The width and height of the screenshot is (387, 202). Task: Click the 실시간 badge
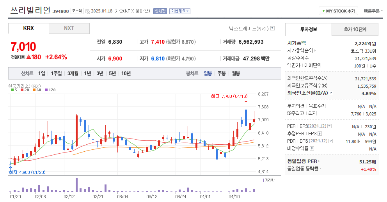pyautogui.click(x=160, y=11)
